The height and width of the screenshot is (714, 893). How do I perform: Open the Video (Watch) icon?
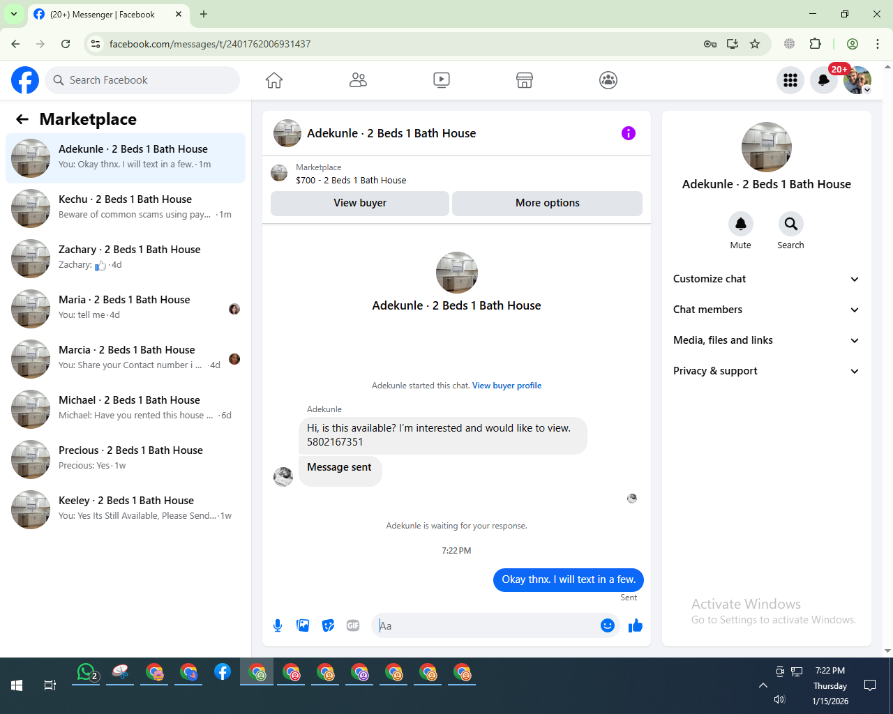(x=442, y=80)
